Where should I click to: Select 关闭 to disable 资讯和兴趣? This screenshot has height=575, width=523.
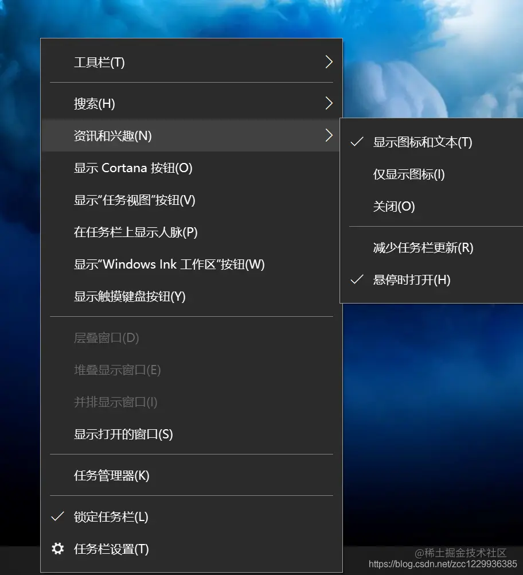[x=394, y=207]
